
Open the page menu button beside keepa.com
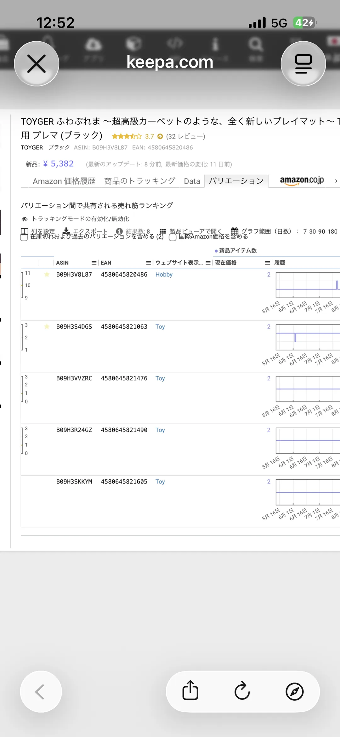coord(303,64)
